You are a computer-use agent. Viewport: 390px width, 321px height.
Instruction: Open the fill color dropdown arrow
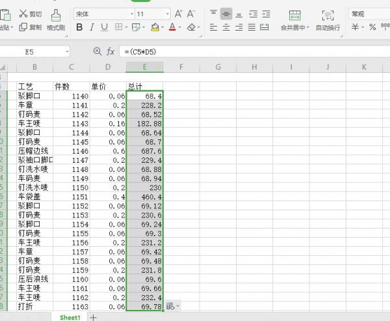162,27
